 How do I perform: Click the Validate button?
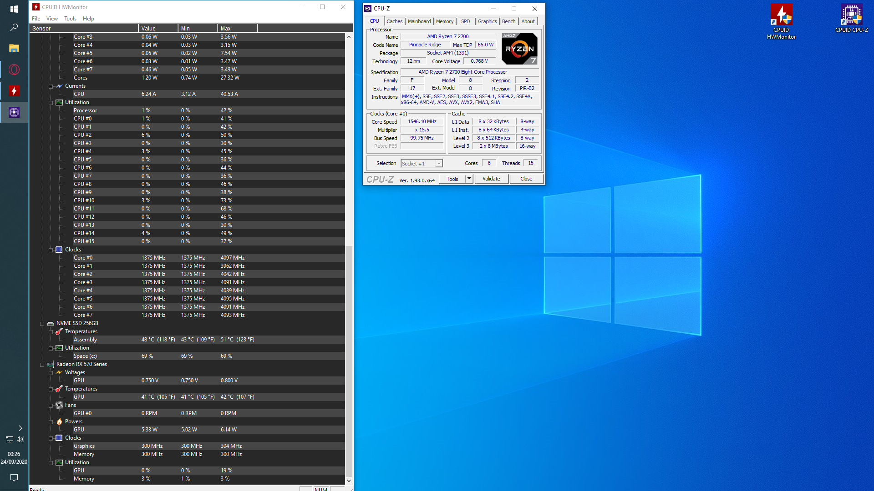(491, 179)
